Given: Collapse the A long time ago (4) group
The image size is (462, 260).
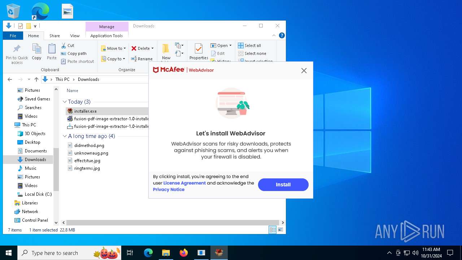Looking at the screenshot, I should (x=65, y=136).
